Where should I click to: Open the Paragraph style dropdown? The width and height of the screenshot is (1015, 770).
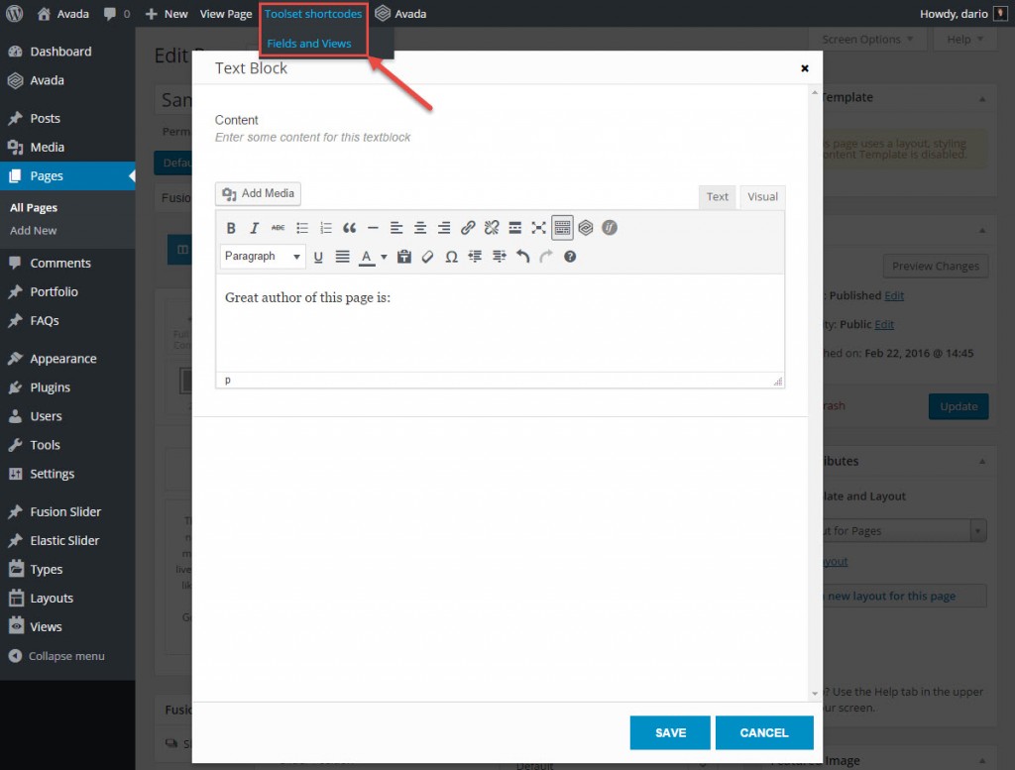(262, 256)
